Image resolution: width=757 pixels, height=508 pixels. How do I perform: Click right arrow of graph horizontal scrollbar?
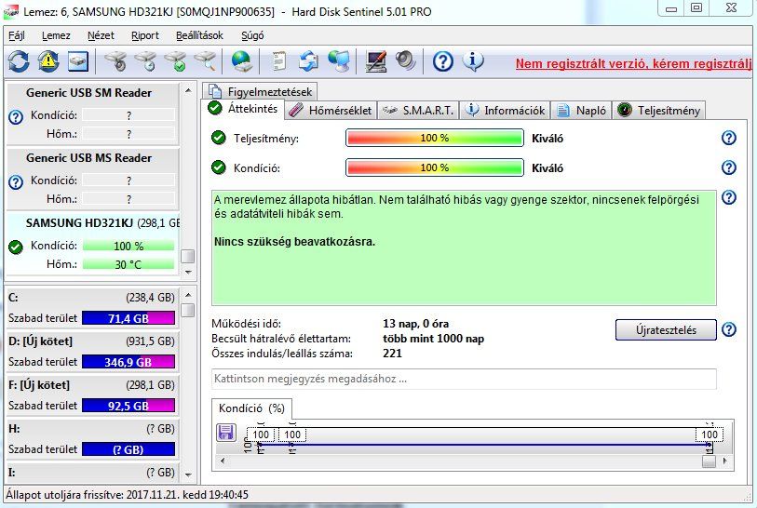point(724,461)
